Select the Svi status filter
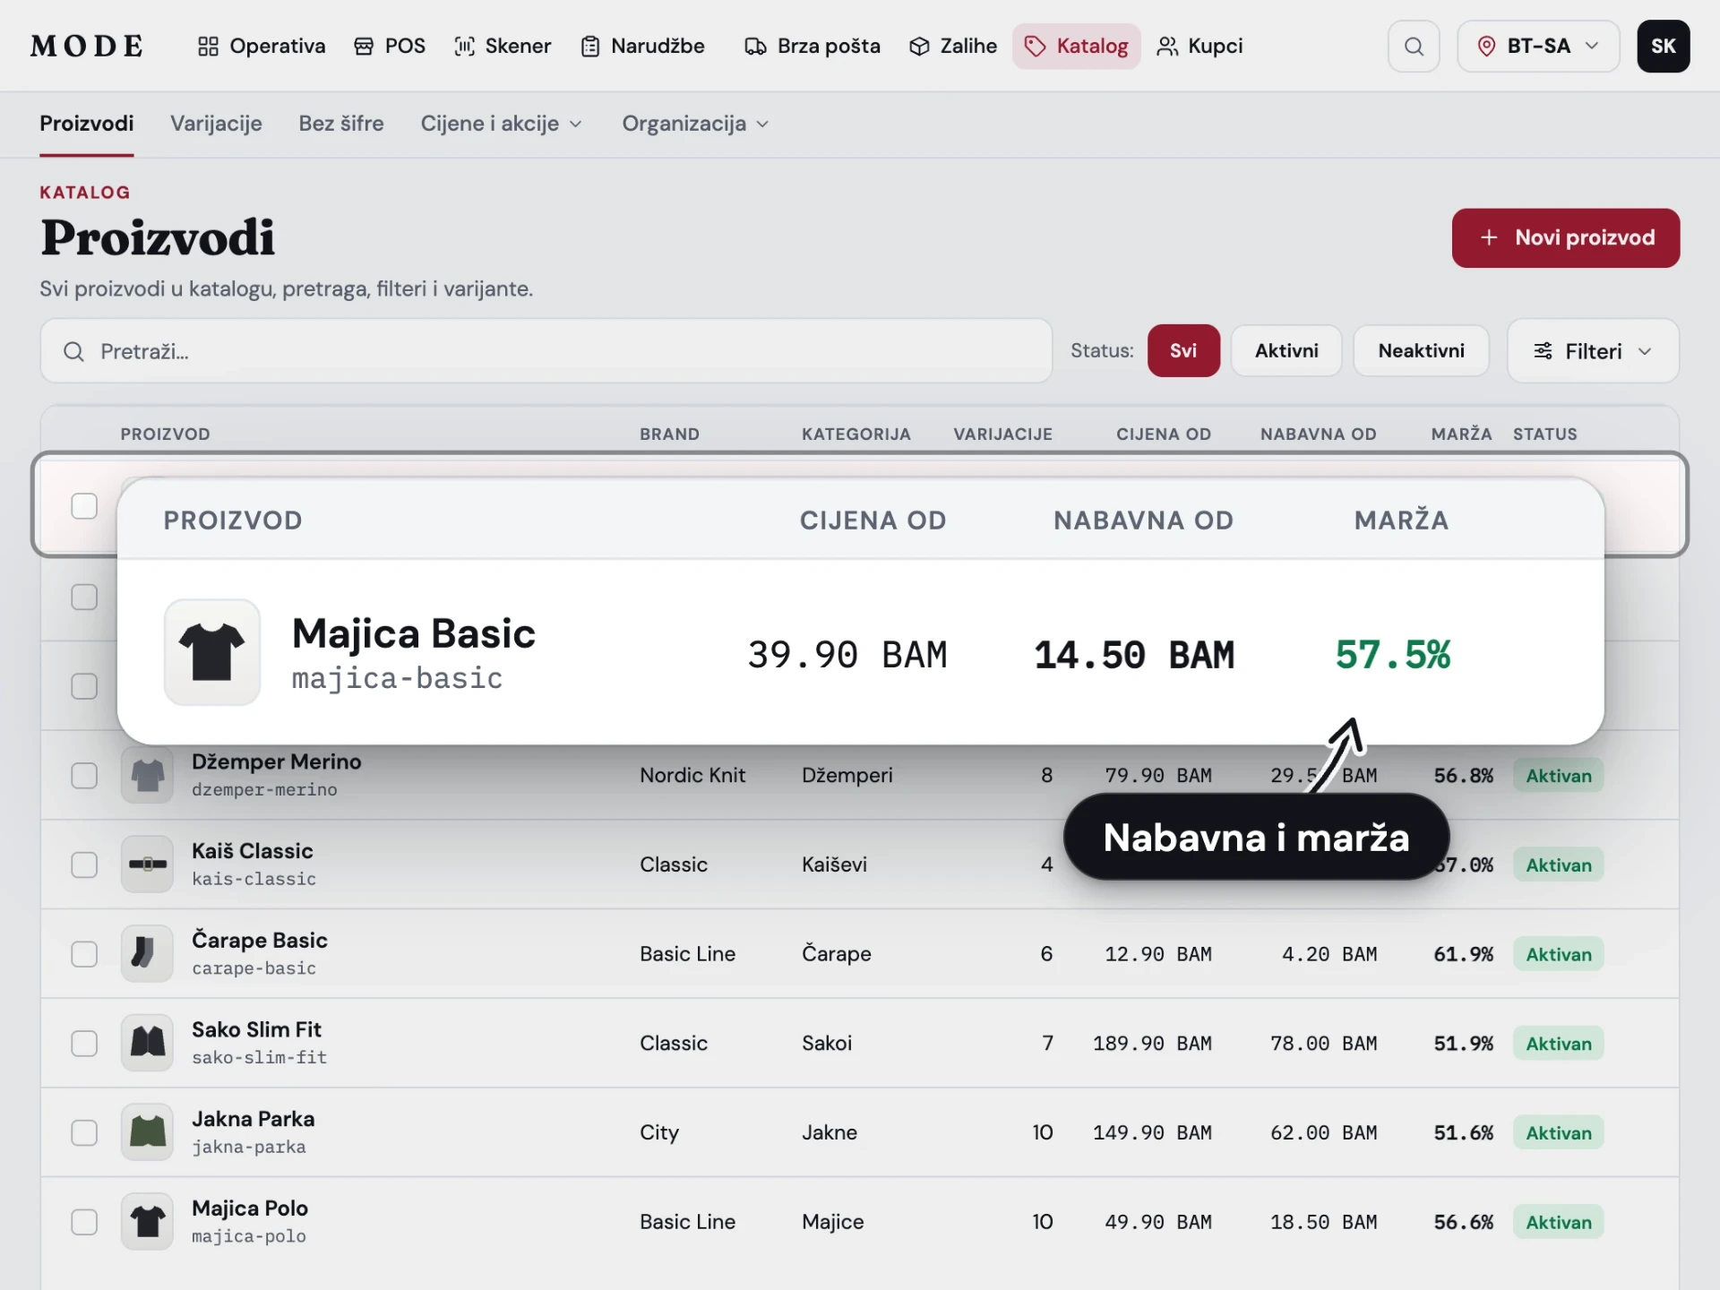 coord(1182,350)
